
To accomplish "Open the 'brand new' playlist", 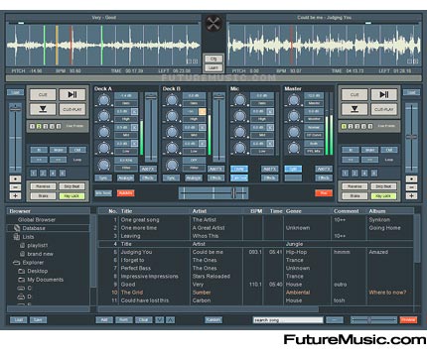I will (x=40, y=254).
